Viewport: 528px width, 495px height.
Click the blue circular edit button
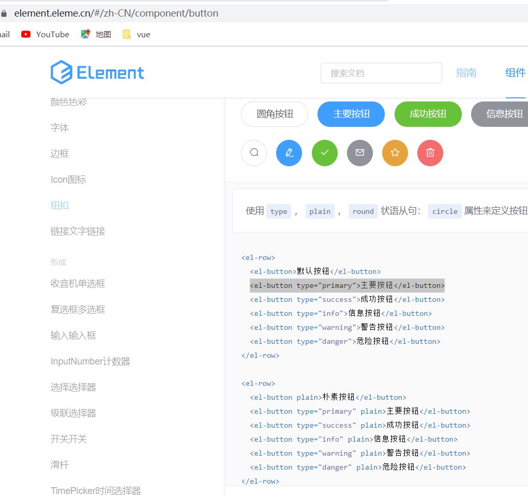289,153
